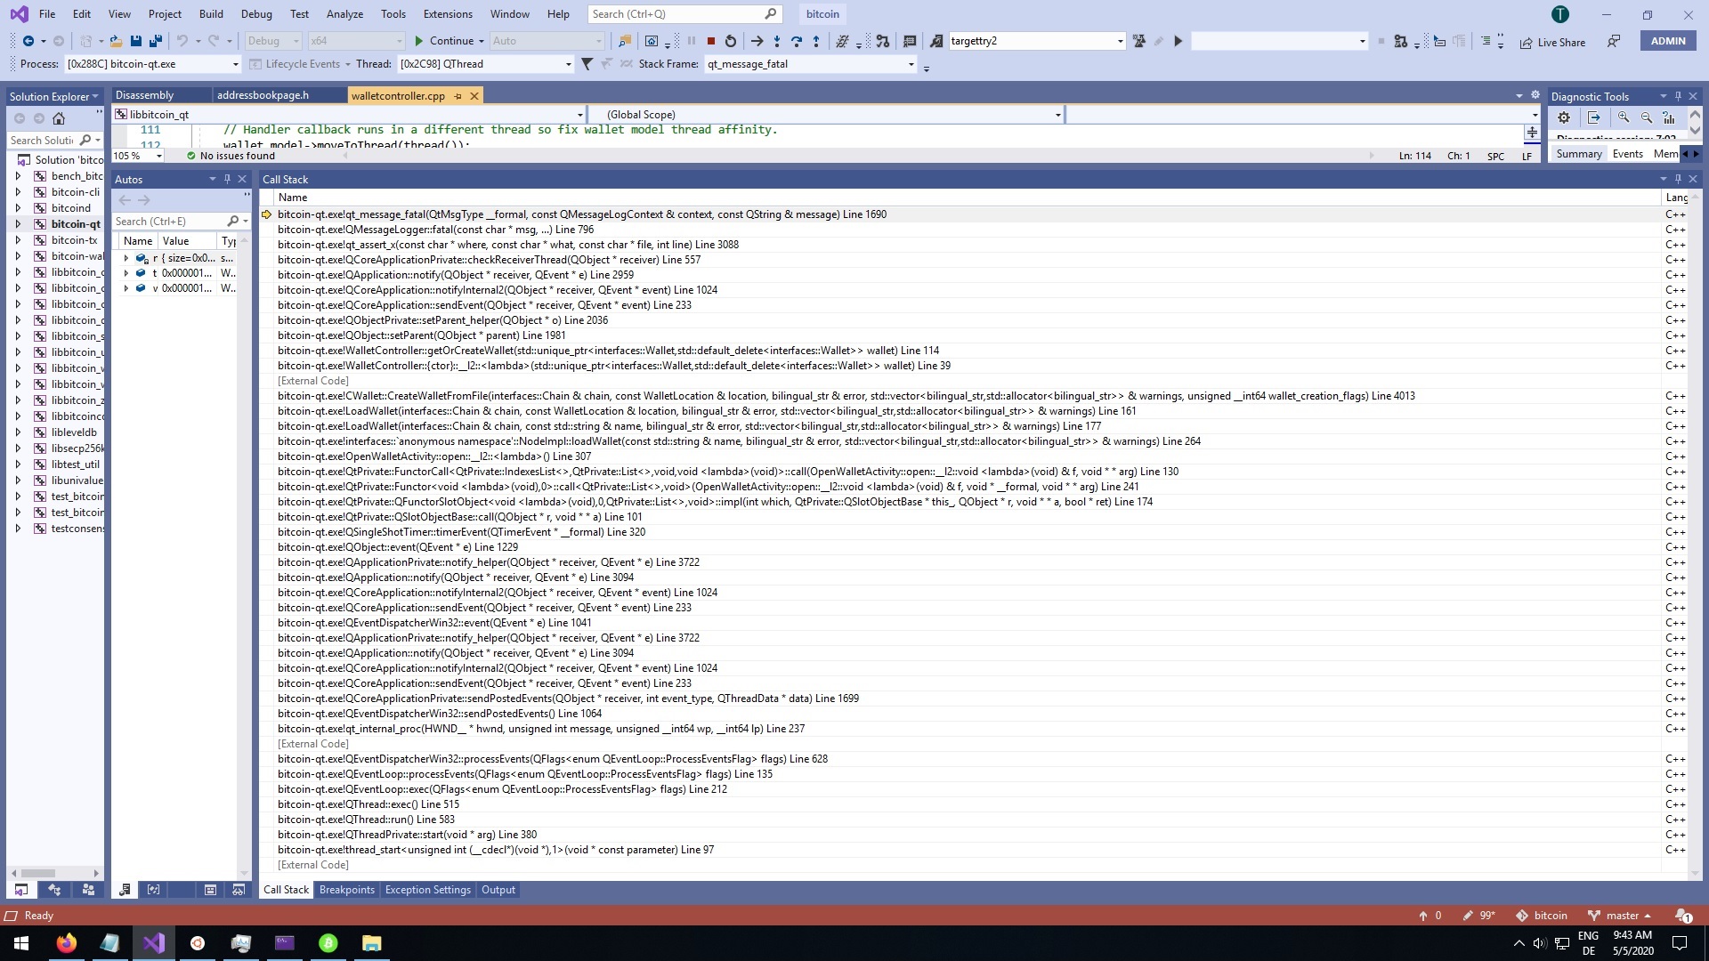Screen dimensions: 1709x961
Task: Start a Live Share session
Action: 1553,42
